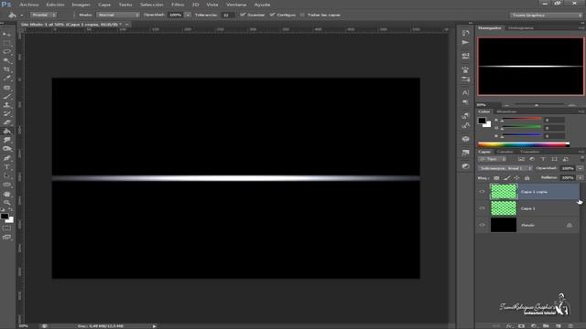Toggle the Suavizar checkbox
The width and height of the screenshot is (586, 329).
pyautogui.click(x=243, y=15)
